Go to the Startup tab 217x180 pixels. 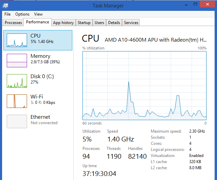tap(84, 23)
